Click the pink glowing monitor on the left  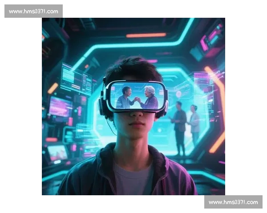[x=60, y=107]
